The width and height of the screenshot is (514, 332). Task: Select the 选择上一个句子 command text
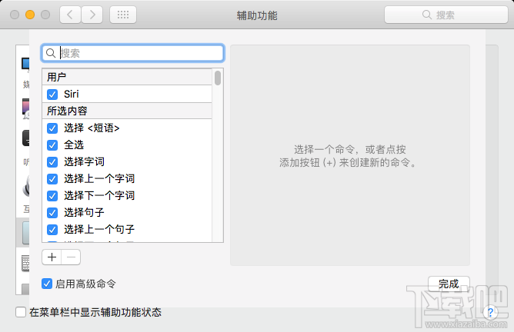click(x=99, y=230)
